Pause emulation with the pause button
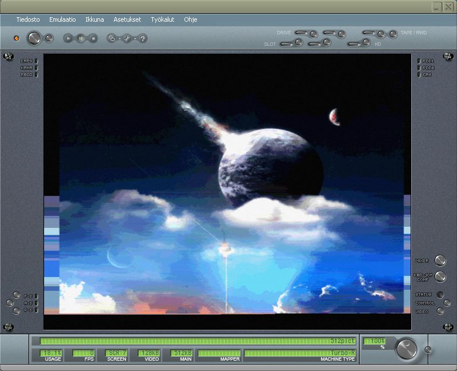Screen dimensions: 457x371 [x=81, y=38]
